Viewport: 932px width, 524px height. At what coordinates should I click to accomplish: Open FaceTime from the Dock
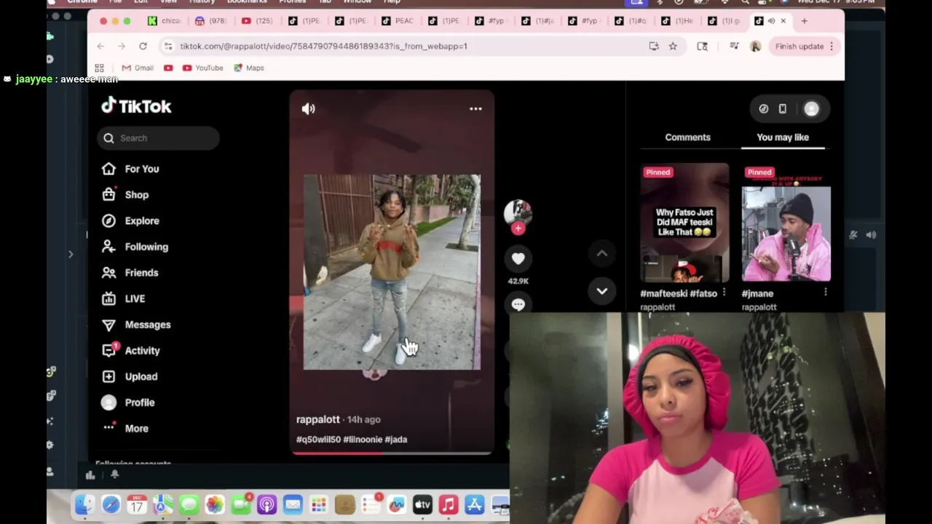pyautogui.click(x=240, y=504)
